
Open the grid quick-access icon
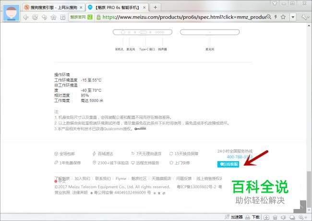(63, 17)
